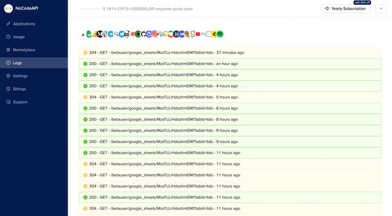Click the 'with 50% off' badge
Image resolution: width=392 pixels, height=216 pixels.
click(362, 2)
